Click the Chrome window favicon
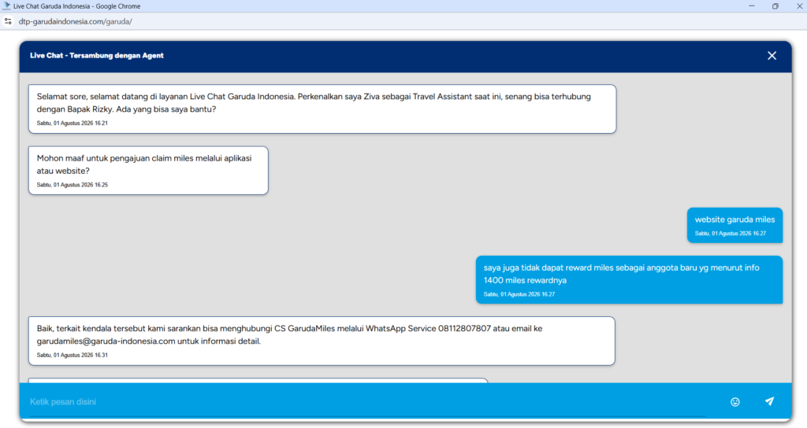This screenshot has height=428, width=807. [6, 6]
